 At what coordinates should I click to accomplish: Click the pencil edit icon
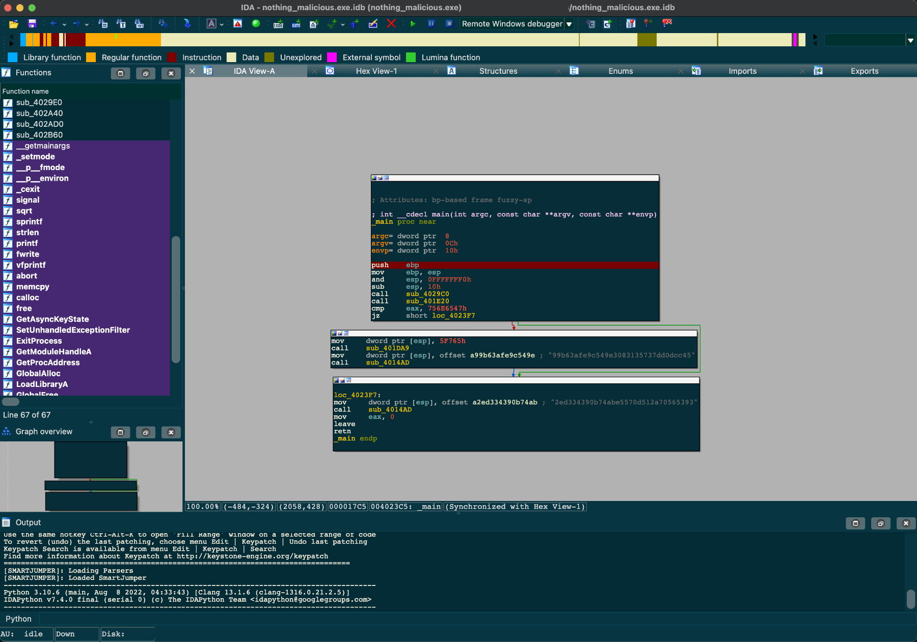pos(373,24)
